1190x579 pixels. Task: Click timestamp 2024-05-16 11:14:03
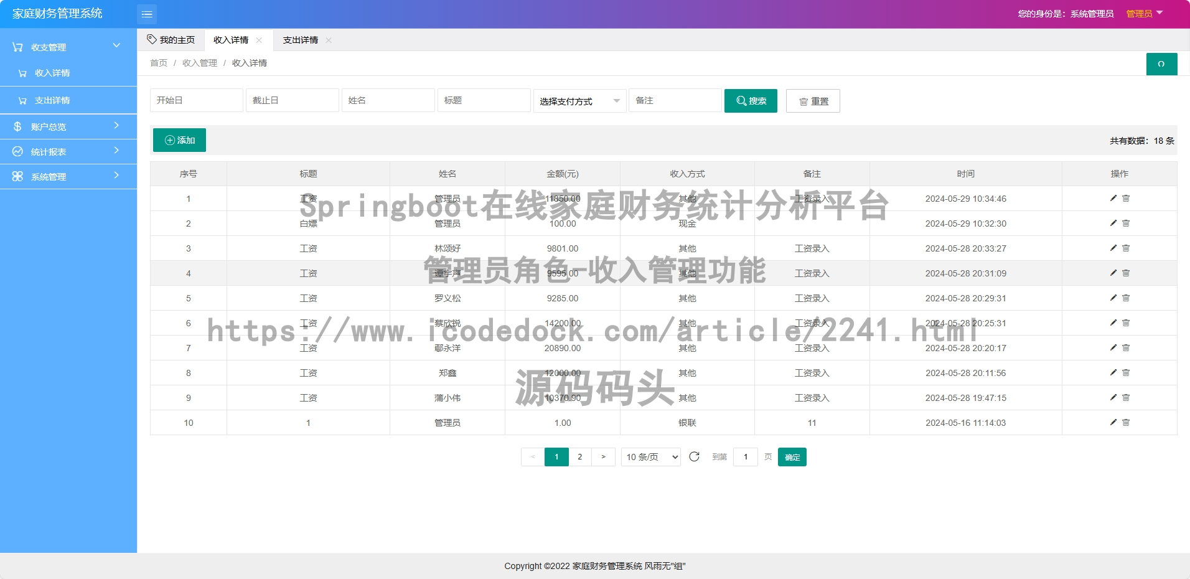(x=966, y=423)
